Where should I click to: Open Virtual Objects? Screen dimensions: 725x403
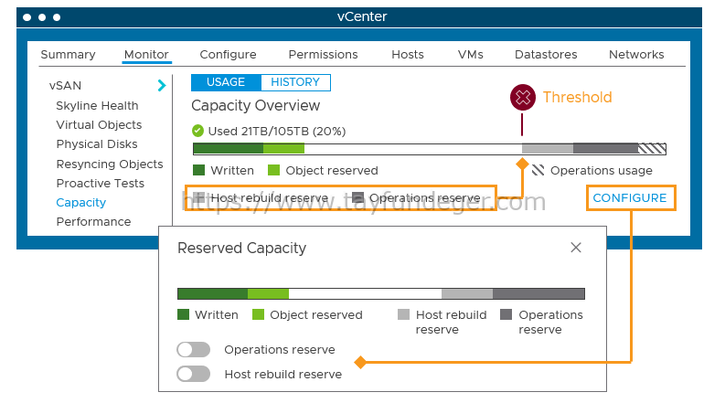pos(99,125)
